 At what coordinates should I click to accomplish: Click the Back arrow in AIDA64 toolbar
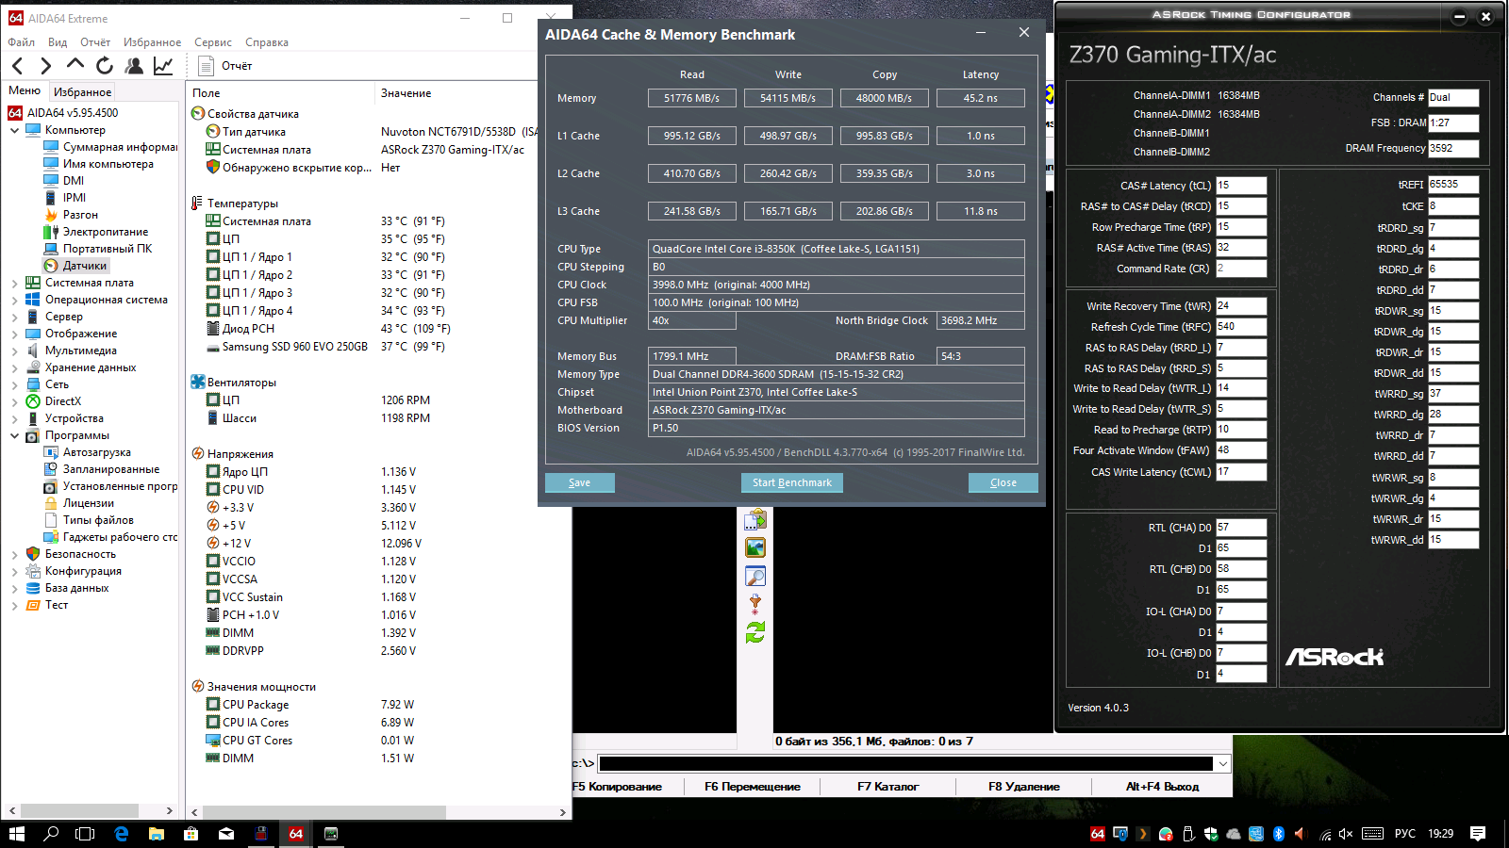tap(17, 66)
